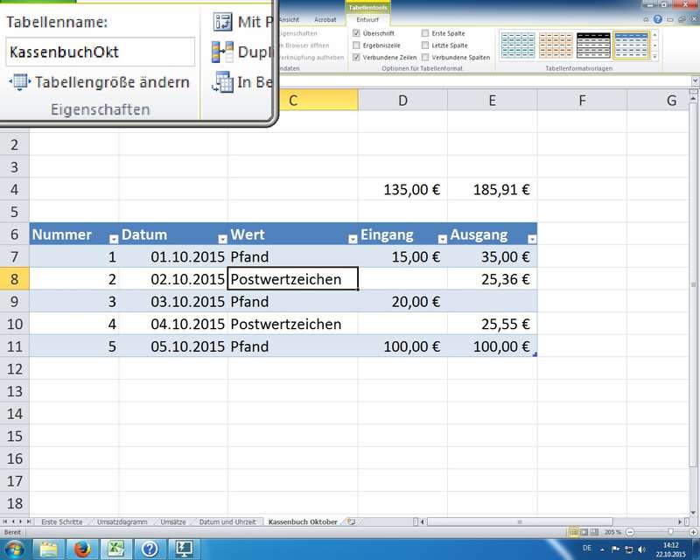
Task: Click the network icon in system tray
Action: 629,549
